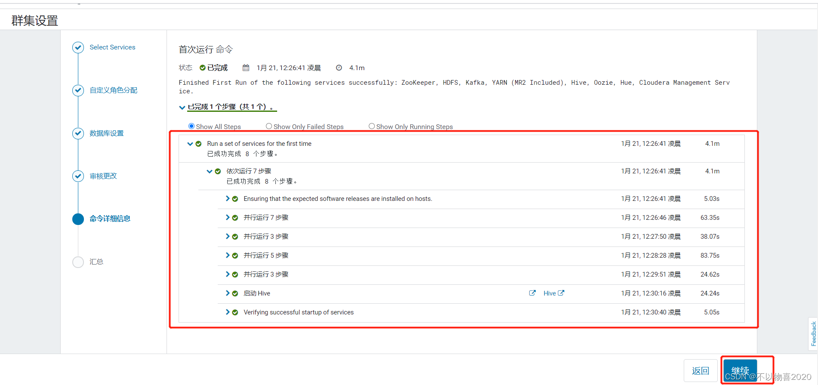Screen dimensions: 818x385
Task: Click success icon on 并行运行 7 步骤 row
Action: coord(235,218)
